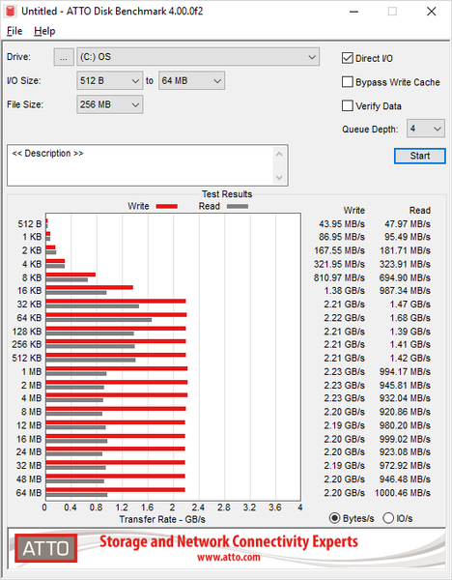Click the 323.91 MB/s read value
Viewport: 452px width, 580px height.
[x=405, y=265]
